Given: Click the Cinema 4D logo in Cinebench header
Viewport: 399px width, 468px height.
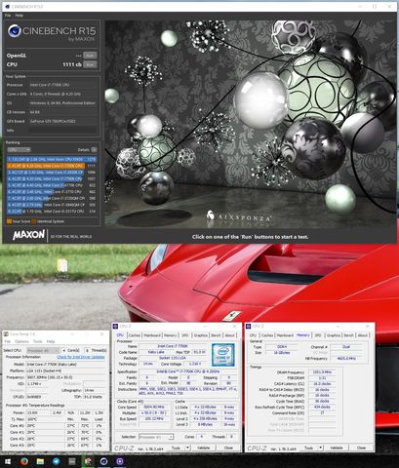Looking at the screenshot, I should coord(15,31).
